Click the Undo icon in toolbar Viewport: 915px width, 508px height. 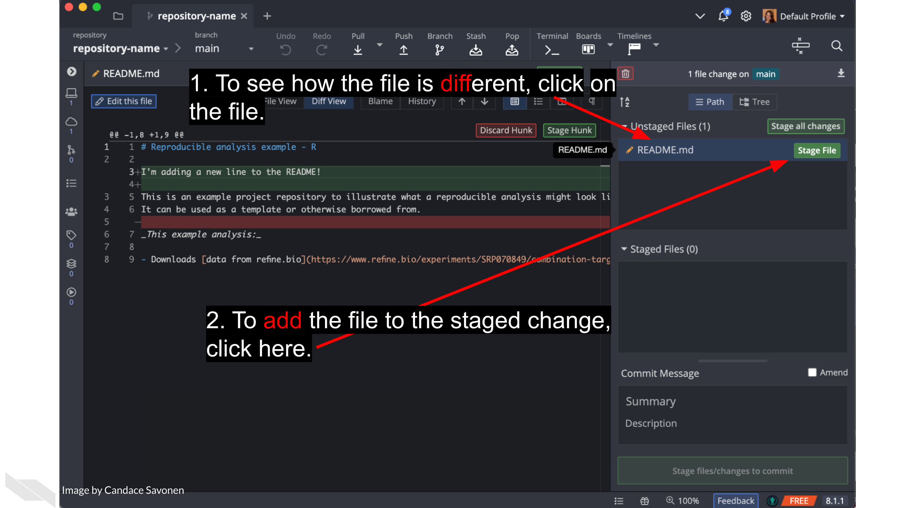285,50
